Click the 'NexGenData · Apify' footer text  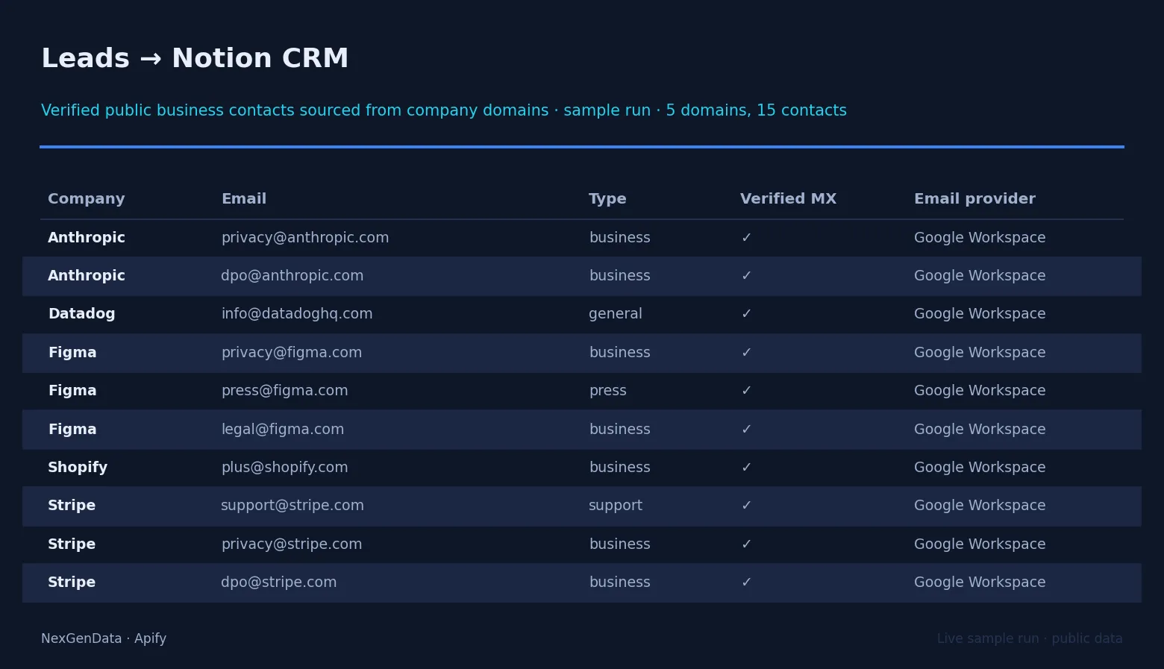(x=104, y=638)
